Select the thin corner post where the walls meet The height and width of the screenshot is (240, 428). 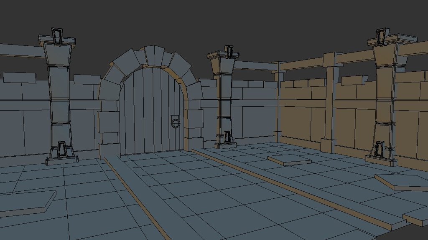click(278, 102)
